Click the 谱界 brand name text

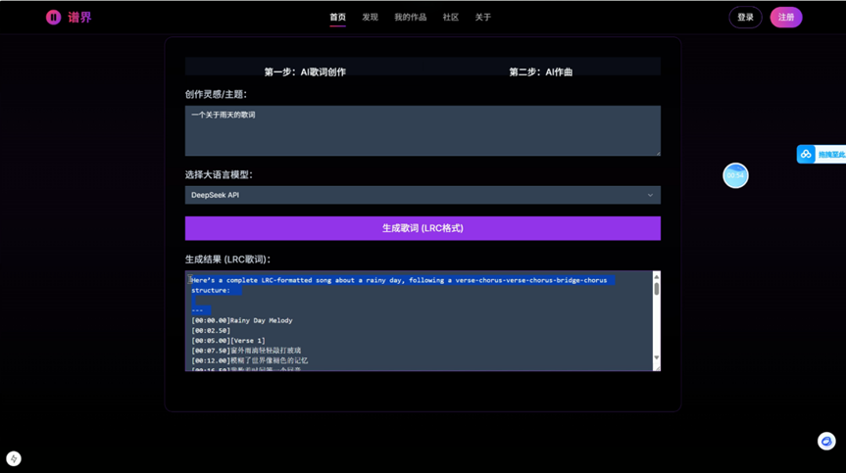coord(79,18)
